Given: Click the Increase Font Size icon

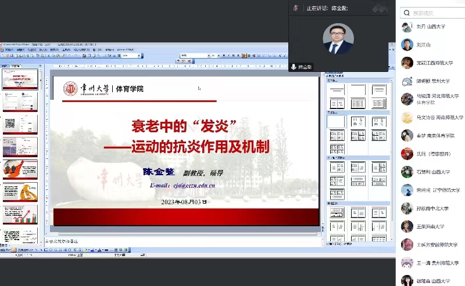Looking at the screenshot, I should pos(280,55).
